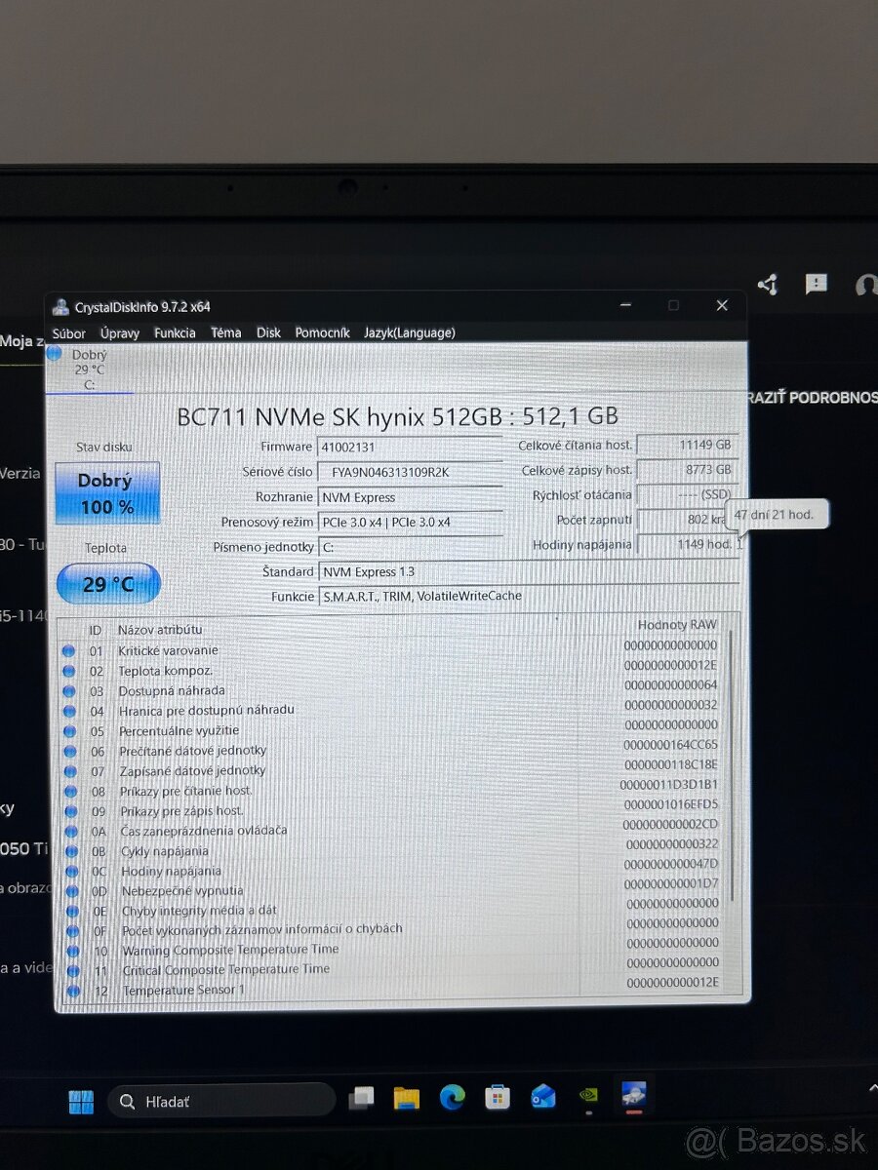Open the Disk menu

(268, 332)
